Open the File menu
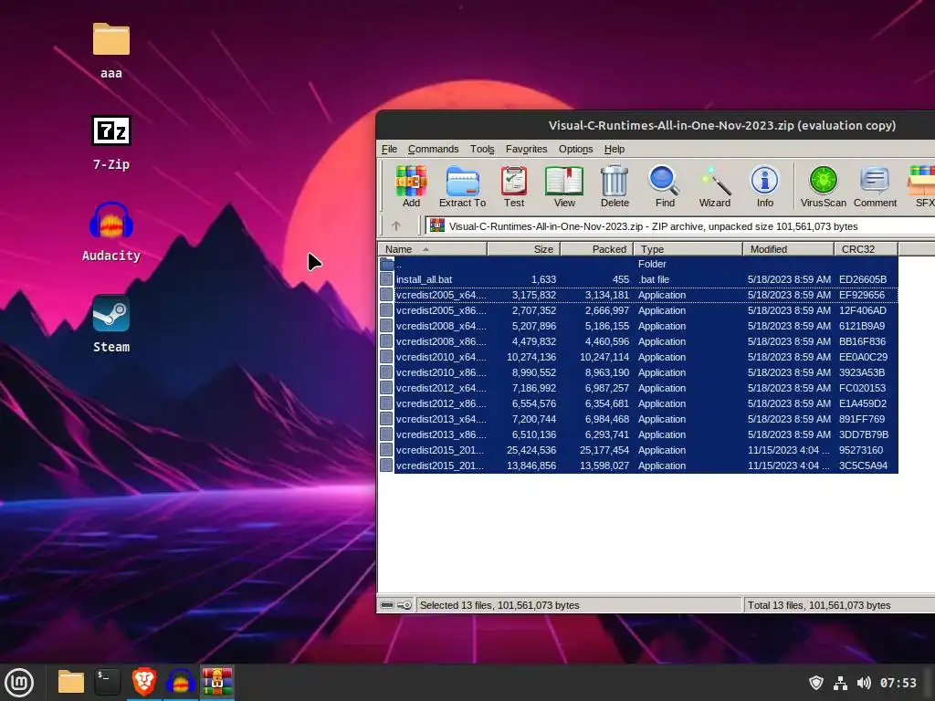This screenshot has height=701, width=935. 389,149
